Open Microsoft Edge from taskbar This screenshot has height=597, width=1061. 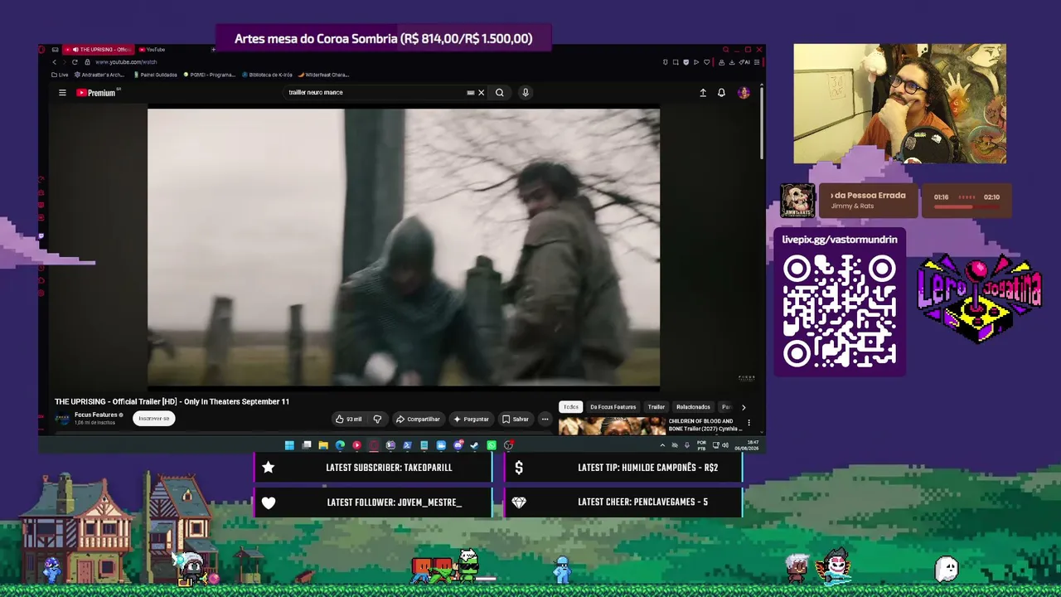(x=340, y=445)
